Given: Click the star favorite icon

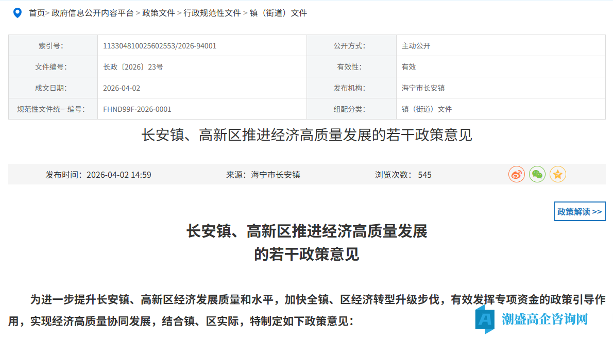Looking at the screenshot, I should [x=558, y=174].
